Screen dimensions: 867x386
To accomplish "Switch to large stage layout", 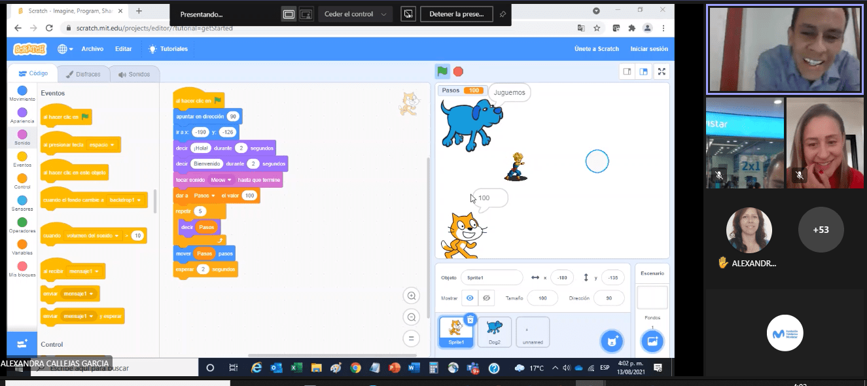I will click(x=644, y=71).
